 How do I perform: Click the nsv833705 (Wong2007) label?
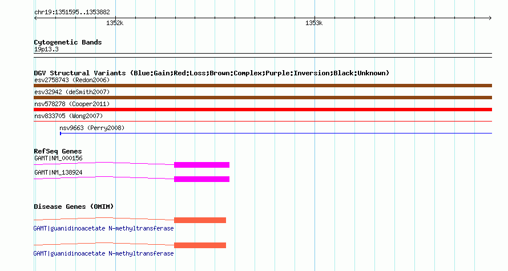coord(68,116)
